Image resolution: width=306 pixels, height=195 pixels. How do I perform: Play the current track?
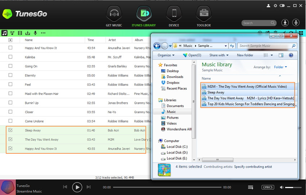77,187
